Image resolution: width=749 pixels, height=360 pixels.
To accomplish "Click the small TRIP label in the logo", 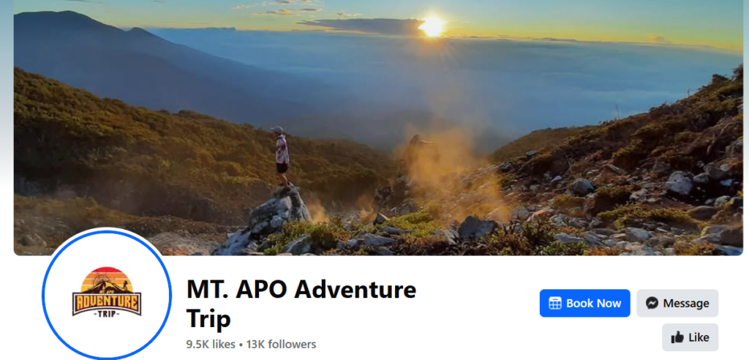I will (x=107, y=314).
